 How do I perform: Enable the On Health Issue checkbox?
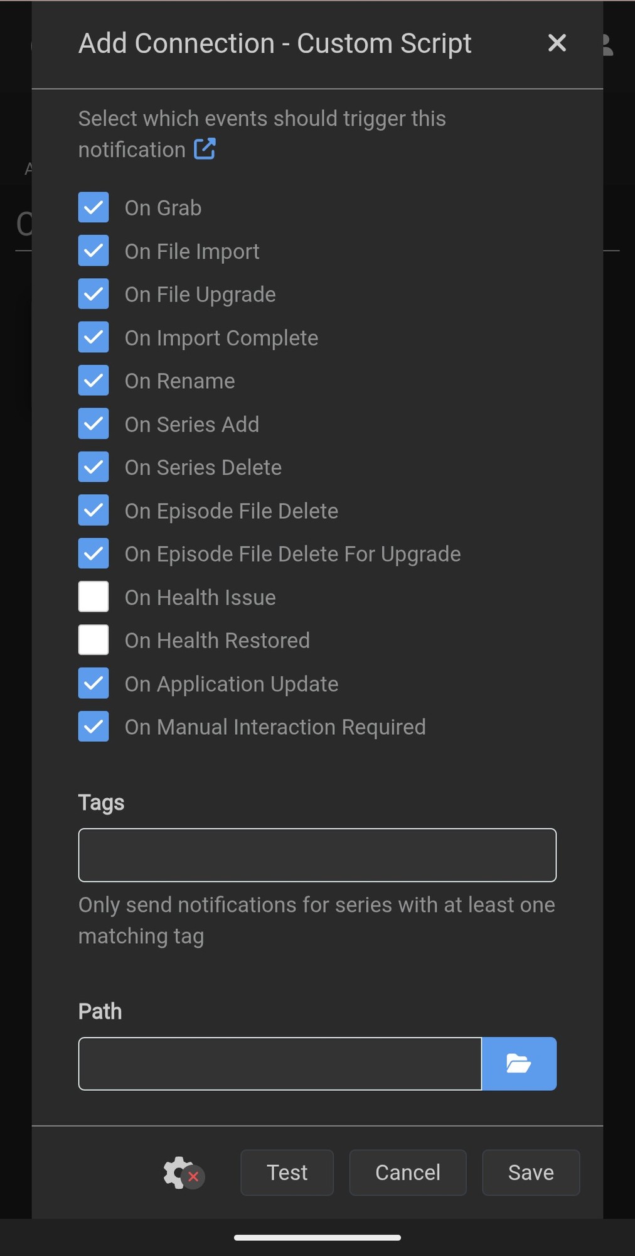[x=93, y=597]
